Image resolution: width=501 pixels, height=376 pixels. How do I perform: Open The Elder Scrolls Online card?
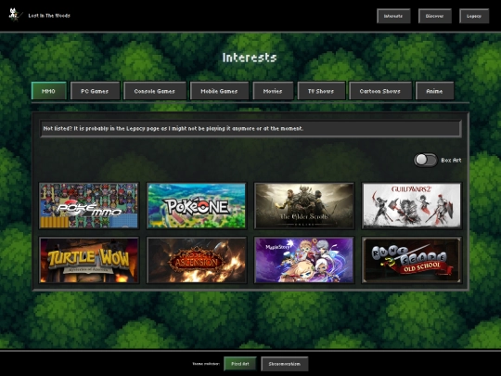pyautogui.click(x=304, y=205)
